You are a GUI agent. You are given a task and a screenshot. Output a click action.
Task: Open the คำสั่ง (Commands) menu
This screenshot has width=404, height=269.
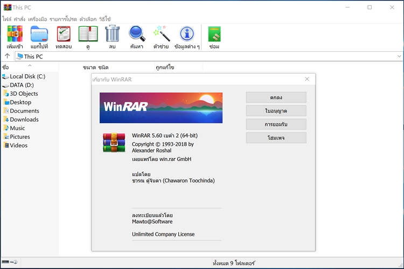[19, 19]
